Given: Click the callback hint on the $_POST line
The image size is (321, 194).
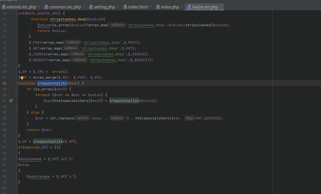Looking at the screenshot, I should point(73,42).
